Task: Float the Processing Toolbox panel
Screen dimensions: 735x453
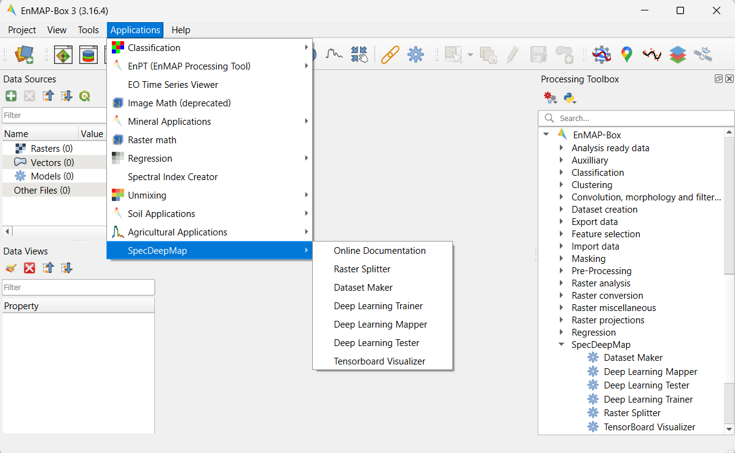Action: (718, 79)
